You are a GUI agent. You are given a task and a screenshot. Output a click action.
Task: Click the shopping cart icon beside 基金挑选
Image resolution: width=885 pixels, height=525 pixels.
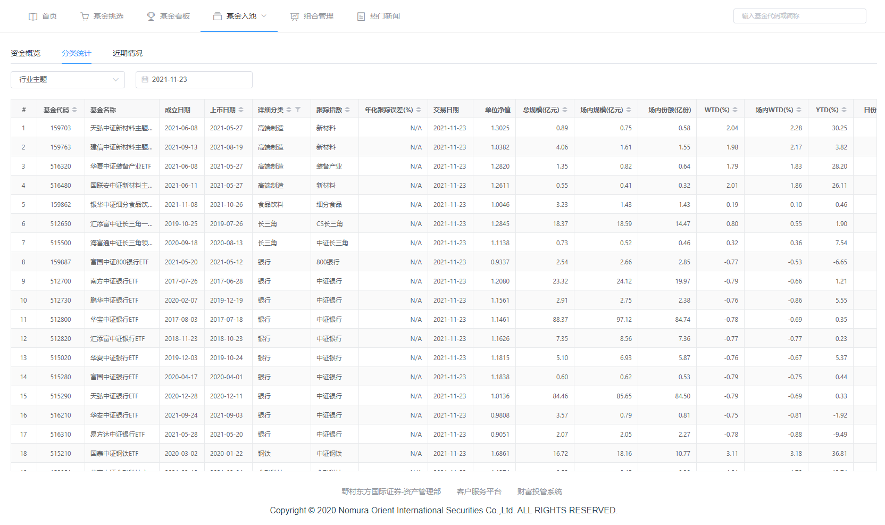coord(85,16)
